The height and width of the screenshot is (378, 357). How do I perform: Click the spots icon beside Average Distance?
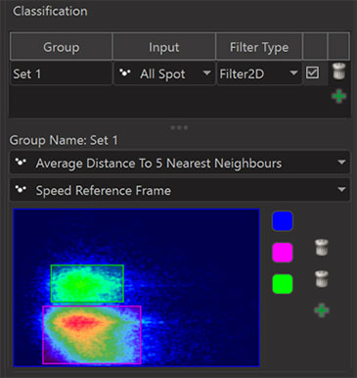[21, 163]
